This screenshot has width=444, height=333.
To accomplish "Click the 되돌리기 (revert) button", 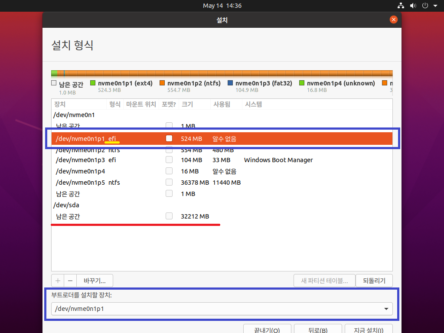I will point(374,281).
